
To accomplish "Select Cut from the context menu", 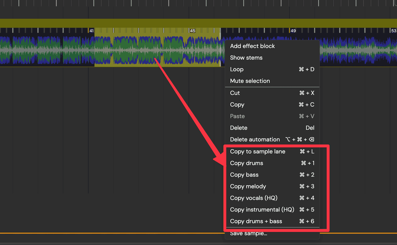I will [x=235, y=93].
